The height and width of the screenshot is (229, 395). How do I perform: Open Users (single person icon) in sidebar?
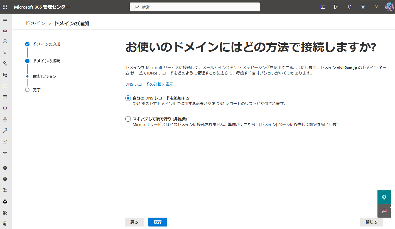(x=5, y=41)
